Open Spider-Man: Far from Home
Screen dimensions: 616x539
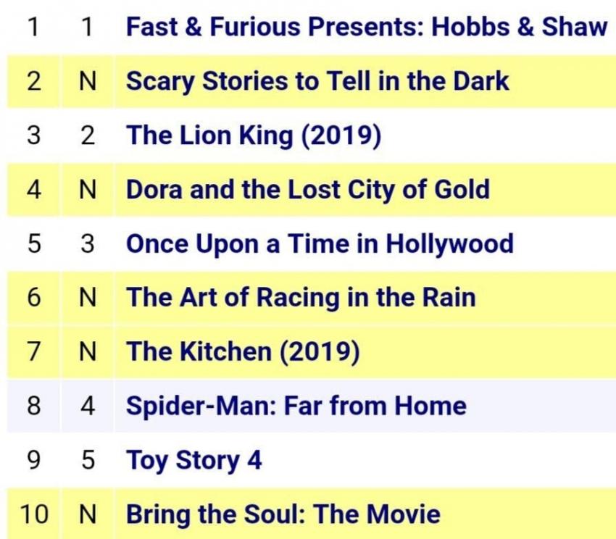pos(296,406)
